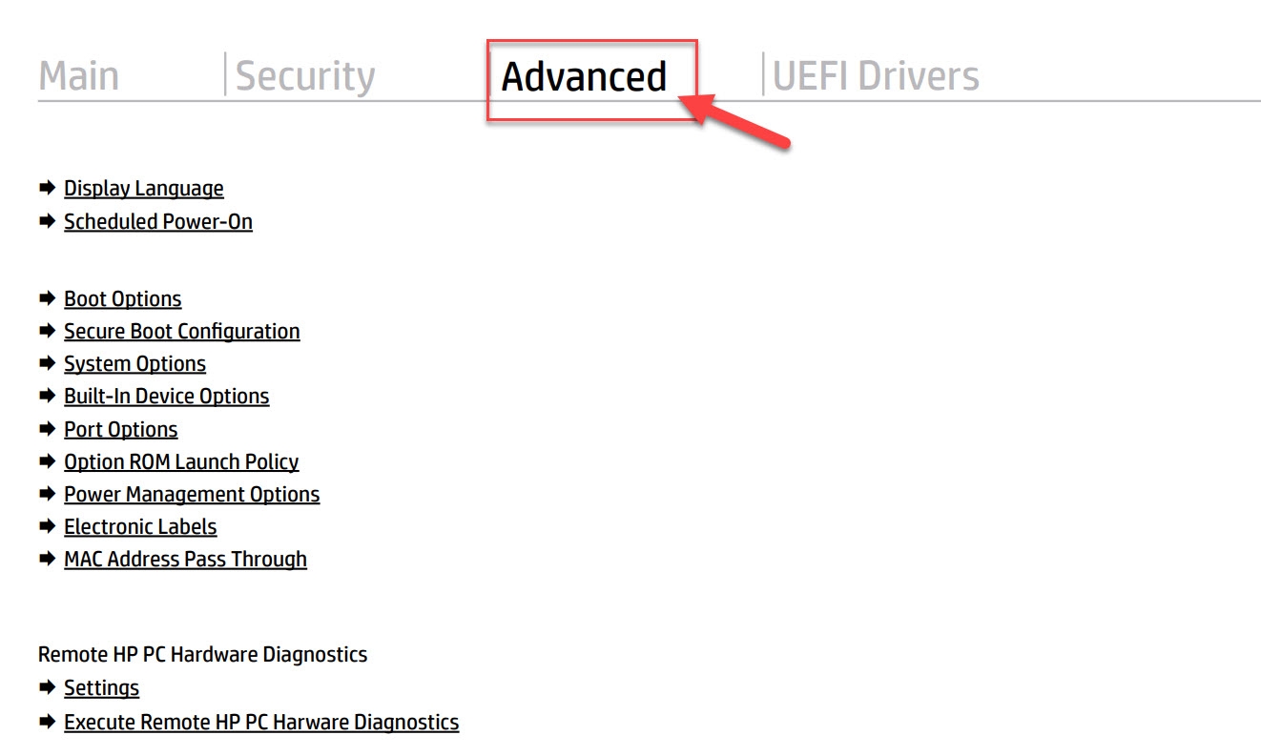The width and height of the screenshot is (1261, 756).
Task: Click the Port Options link
Action: [121, 430]
